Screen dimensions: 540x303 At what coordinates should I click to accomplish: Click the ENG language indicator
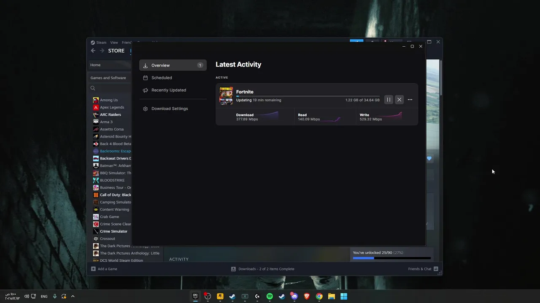point(44,296)
